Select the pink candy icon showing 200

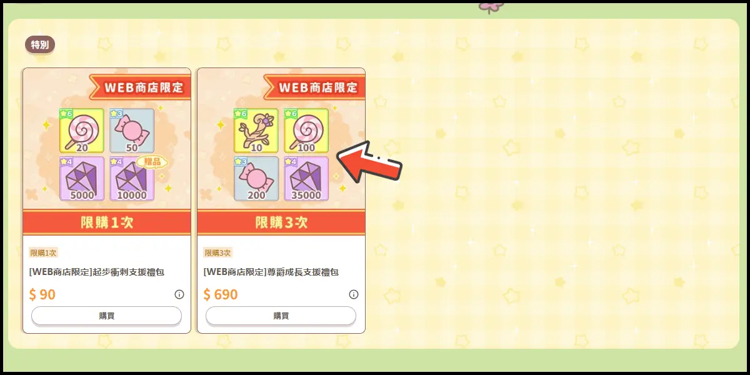click(256, 179)
